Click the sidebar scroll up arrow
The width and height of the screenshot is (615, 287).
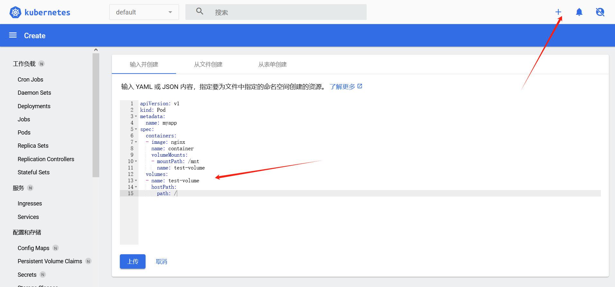[x=96, y=50]
